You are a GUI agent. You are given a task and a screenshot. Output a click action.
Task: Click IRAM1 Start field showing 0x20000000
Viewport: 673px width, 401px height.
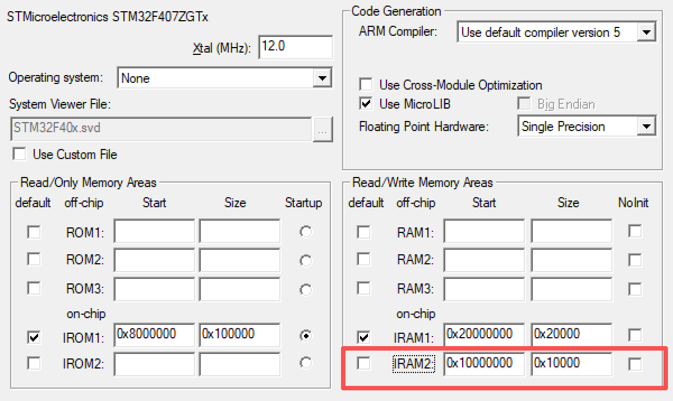(484, 335)
